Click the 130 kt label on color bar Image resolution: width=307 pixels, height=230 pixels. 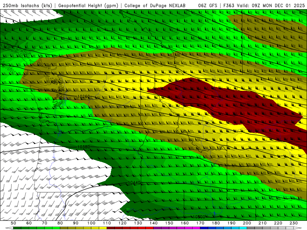pyautogui.click(x=138, y=223)
